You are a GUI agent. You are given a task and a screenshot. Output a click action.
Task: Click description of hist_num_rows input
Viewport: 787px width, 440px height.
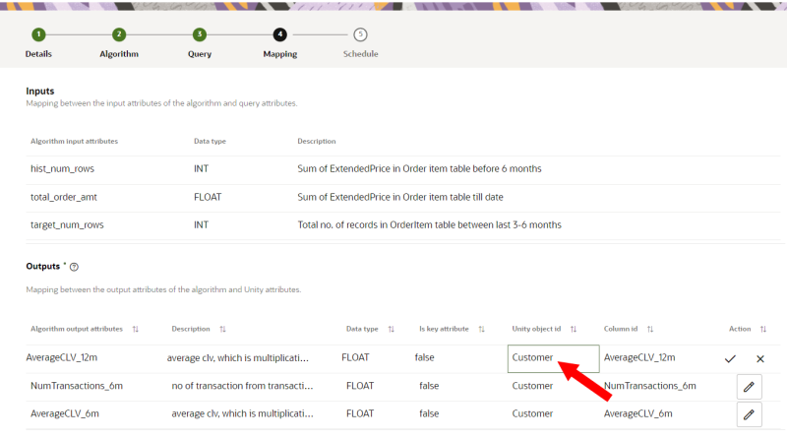[x=420, y=168]
